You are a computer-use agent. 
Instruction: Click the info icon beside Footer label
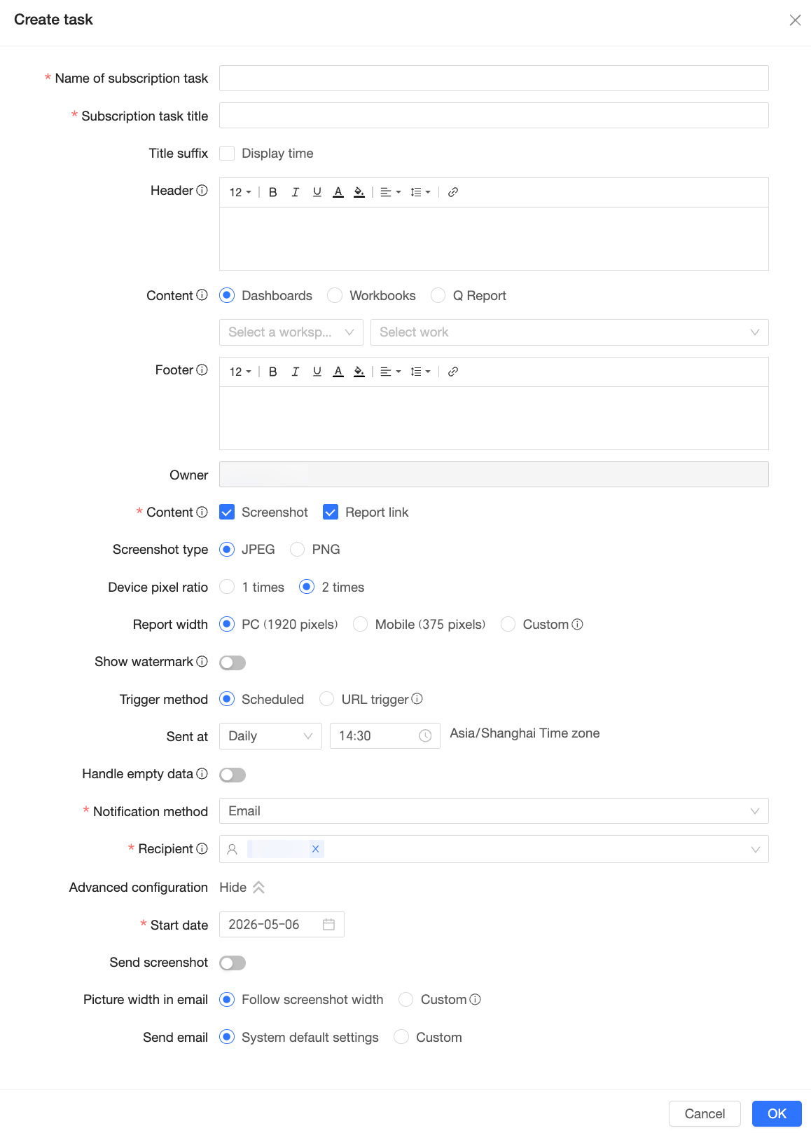[202, 369]
